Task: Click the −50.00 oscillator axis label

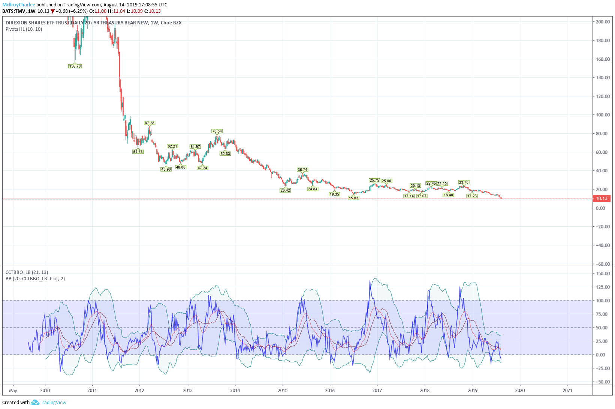Action: [x=603, y=382]
